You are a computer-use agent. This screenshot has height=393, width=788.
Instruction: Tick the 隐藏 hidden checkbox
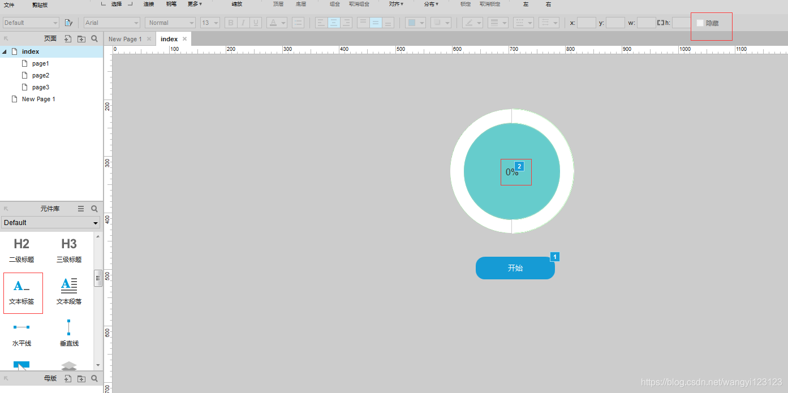click(x=700, y=23)
